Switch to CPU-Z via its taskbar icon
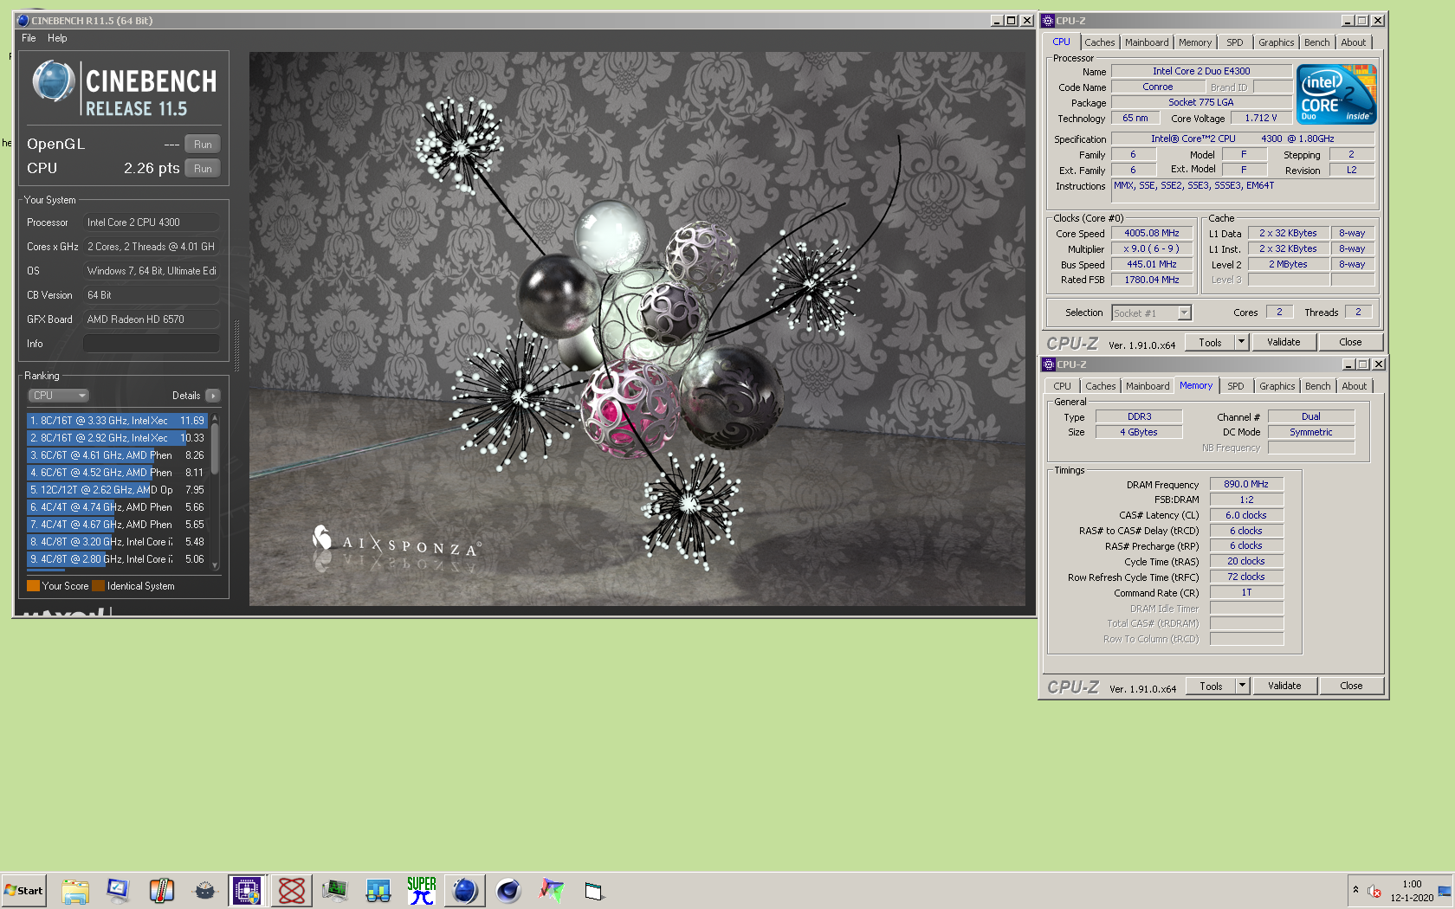This screenshot has height=909, width=1455. (x=248, y=890)
